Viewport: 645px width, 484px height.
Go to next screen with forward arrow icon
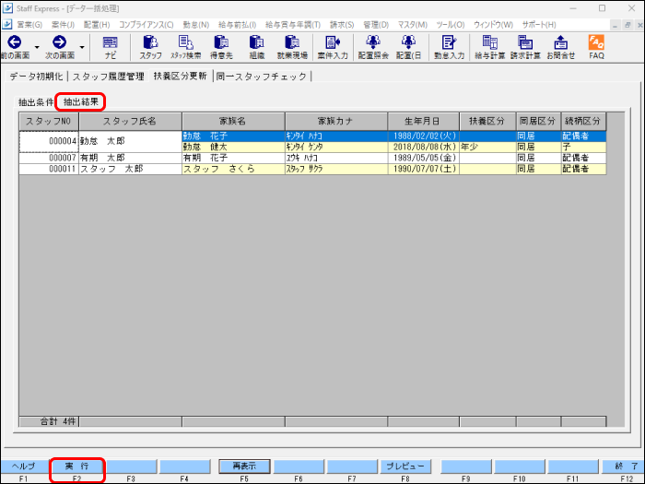60,47
